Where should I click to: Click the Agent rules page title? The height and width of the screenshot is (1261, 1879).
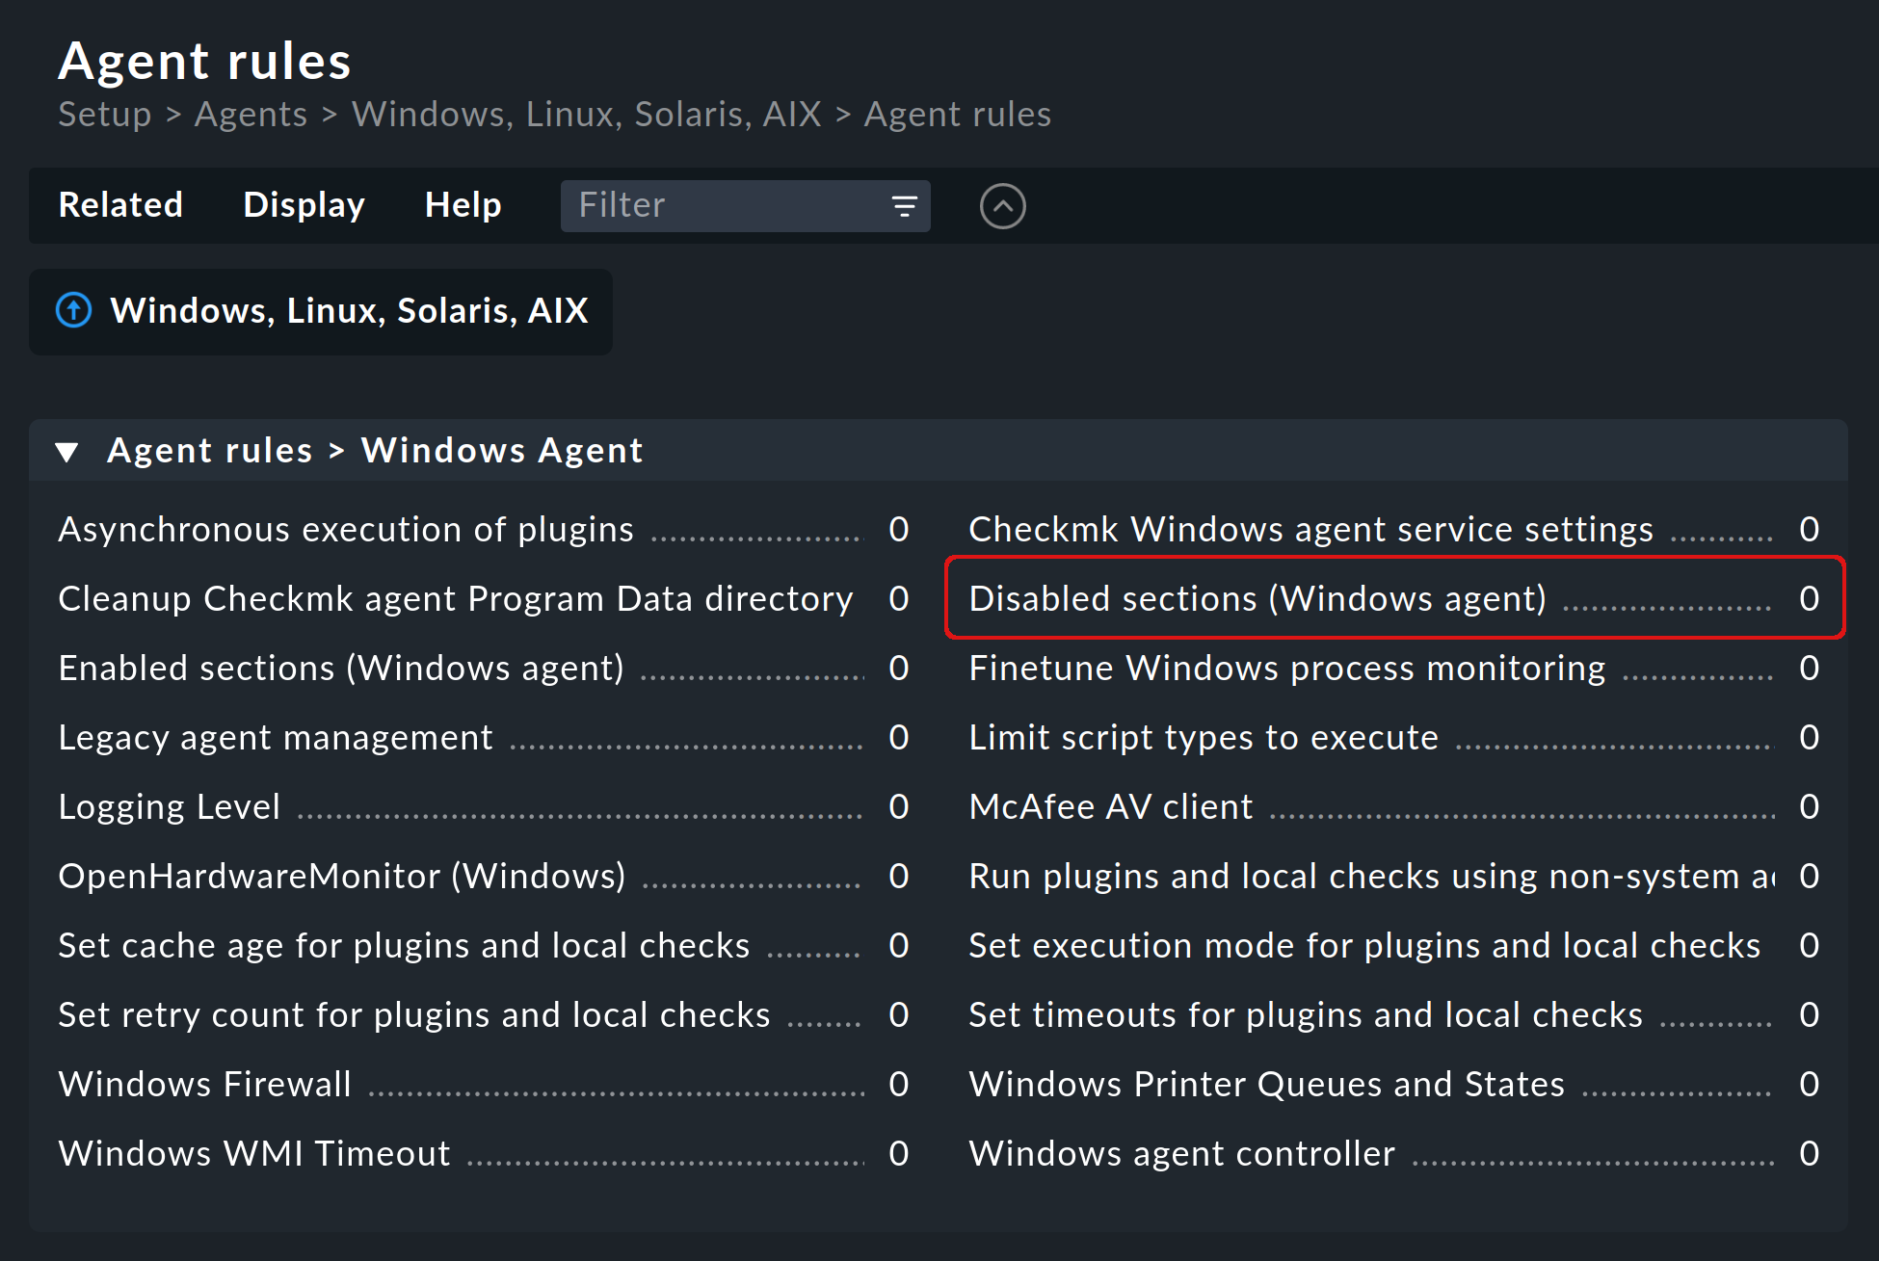click(205, 62)
